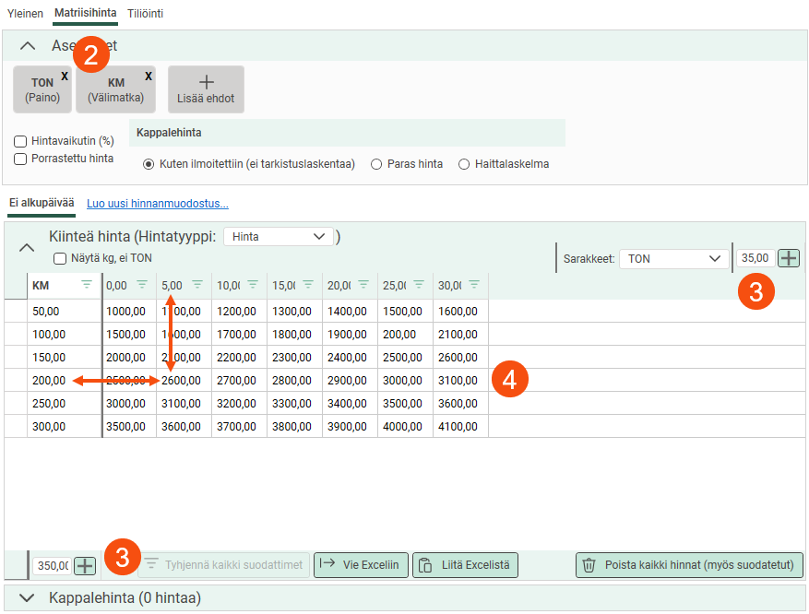Image resolution: width=809 pixels, height=614 pixels.
Task: Select the Paras hinta radio option
Action: click(375, 164)
